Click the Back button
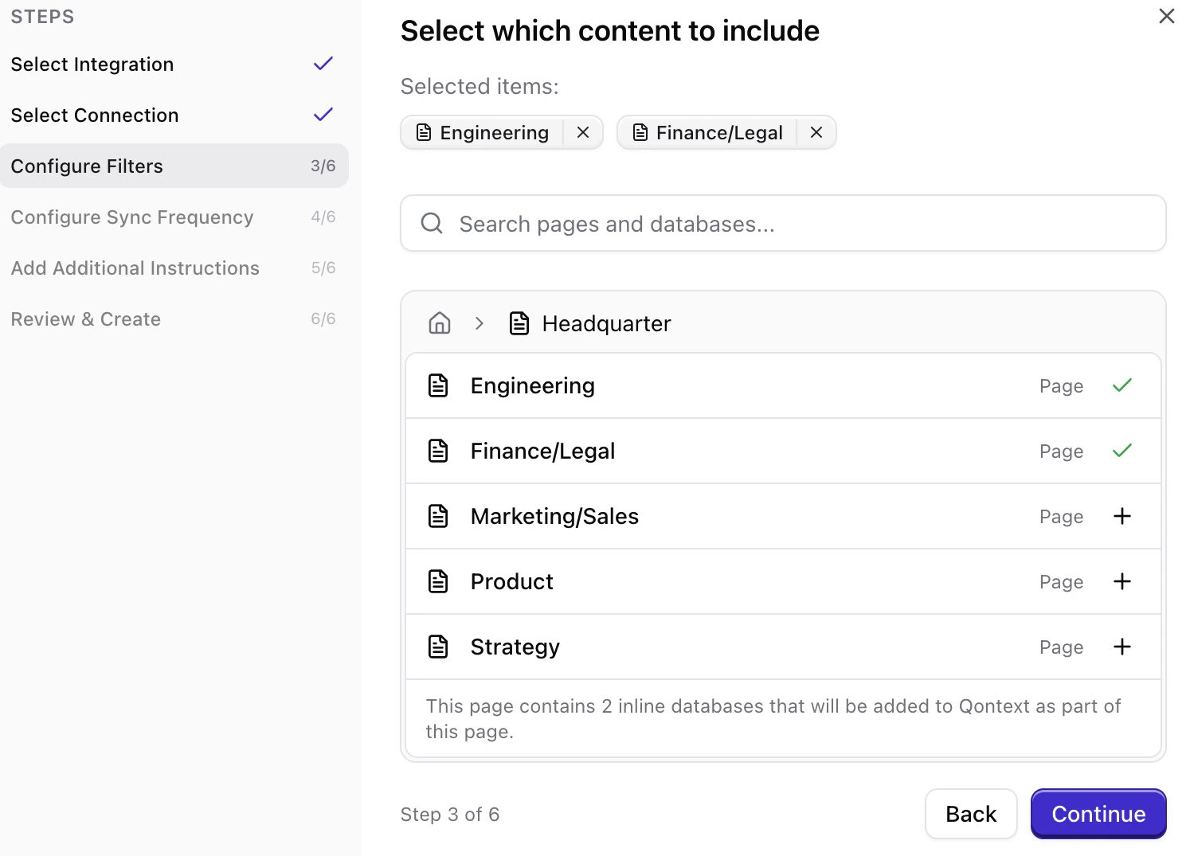Screen dimensions: 1190x856 (x=970, y=814)
